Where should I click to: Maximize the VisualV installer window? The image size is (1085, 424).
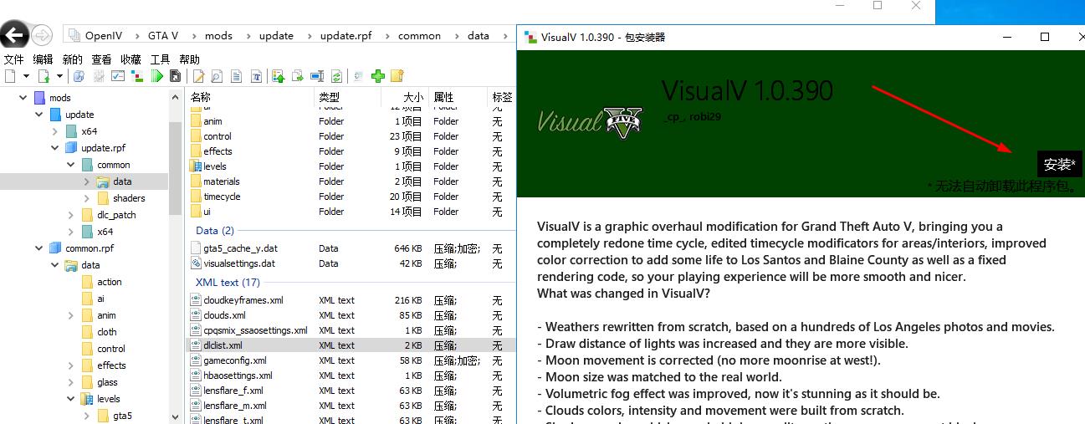[x=1045, y=37]
